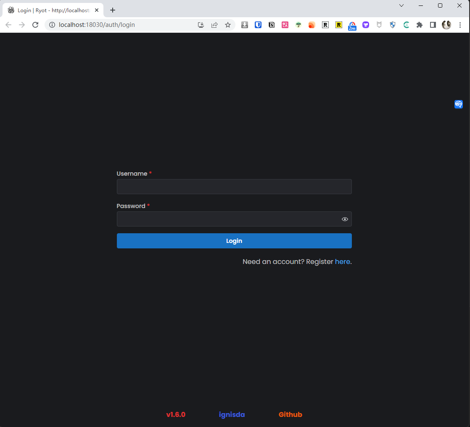Viewport: 470px width, 427px height.
Task: Open the Bitwarden extension icon
Action: tap(258, 25)
